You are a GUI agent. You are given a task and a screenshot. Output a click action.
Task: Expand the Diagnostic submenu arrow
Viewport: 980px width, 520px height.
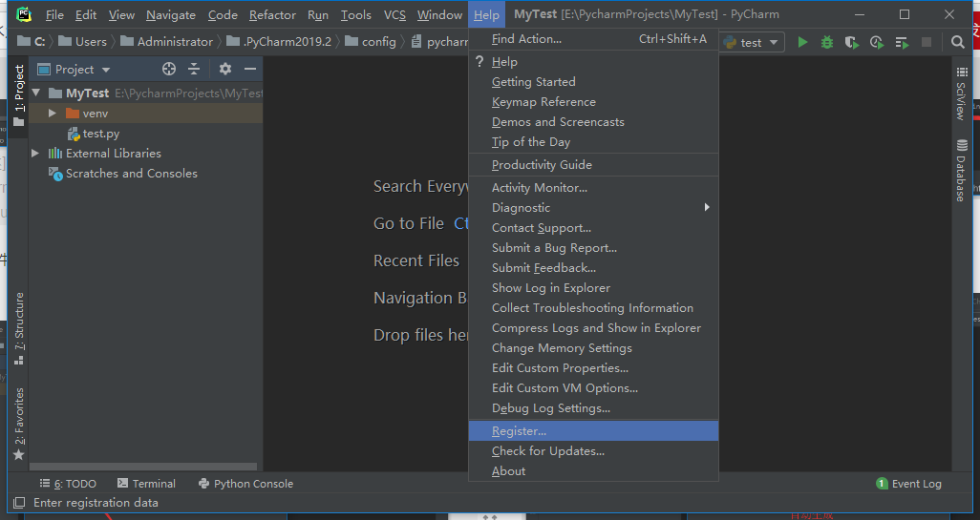point(707,207)
